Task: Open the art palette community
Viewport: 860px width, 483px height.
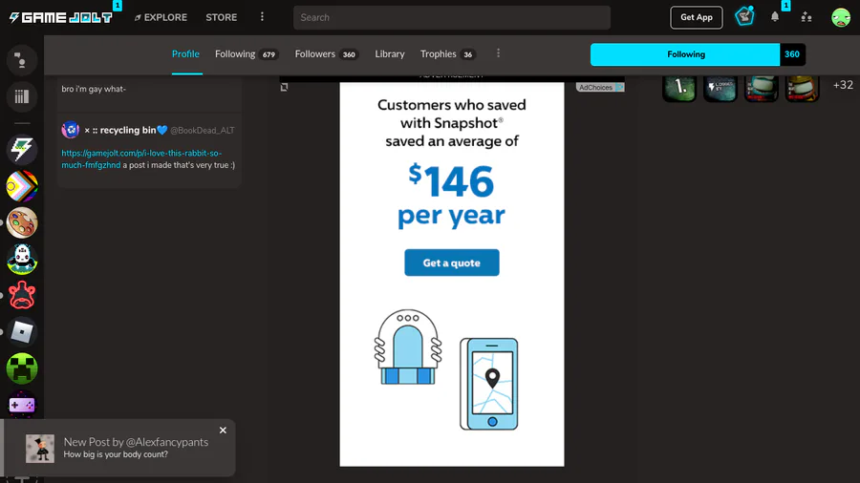Action: click(22, 222)
